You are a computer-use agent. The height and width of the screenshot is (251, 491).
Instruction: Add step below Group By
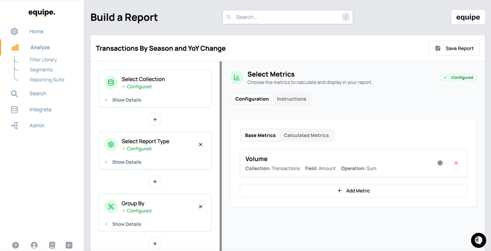coord(155,244)
